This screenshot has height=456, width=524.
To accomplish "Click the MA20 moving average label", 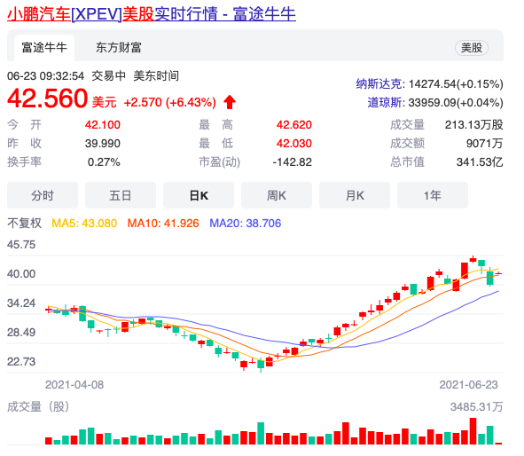I will pos(246,223).
